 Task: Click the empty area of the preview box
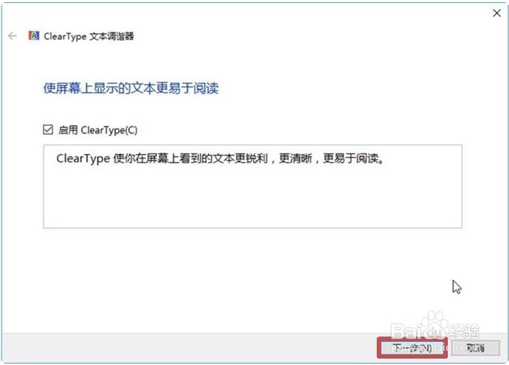pos(252,197)
